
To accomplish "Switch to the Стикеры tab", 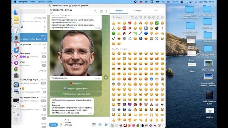I will (138, 11).
